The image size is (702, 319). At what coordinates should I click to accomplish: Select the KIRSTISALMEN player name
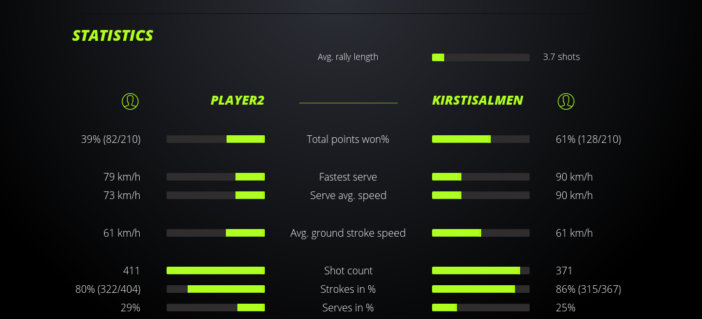(x=477, y=100)
